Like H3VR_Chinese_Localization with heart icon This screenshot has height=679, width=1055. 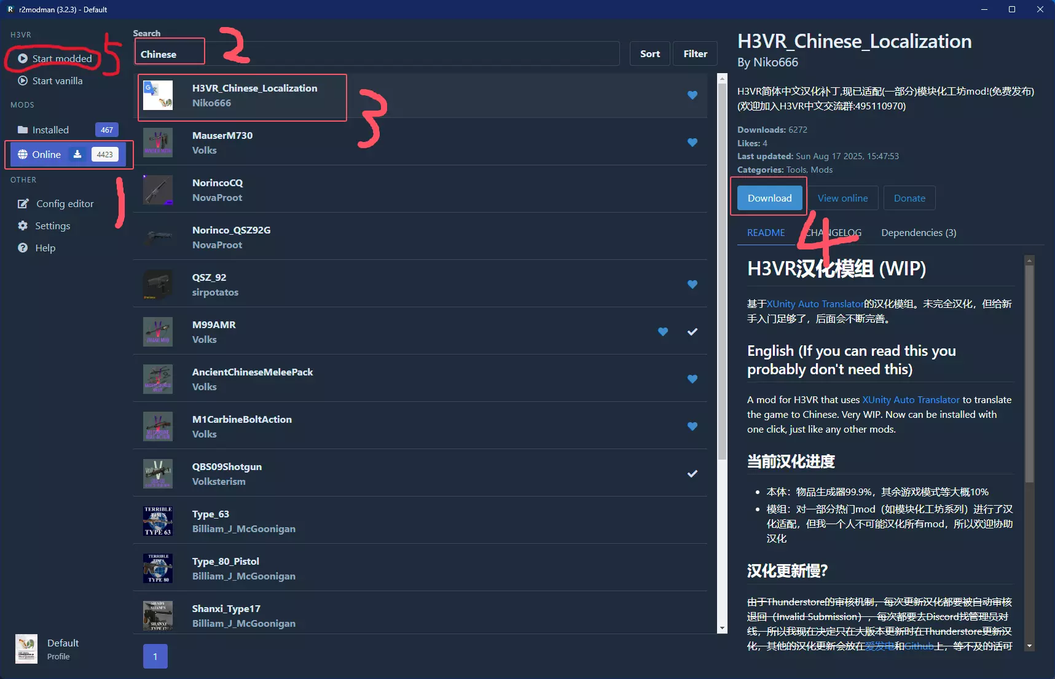pyautogui.click(x=692, y=95)
